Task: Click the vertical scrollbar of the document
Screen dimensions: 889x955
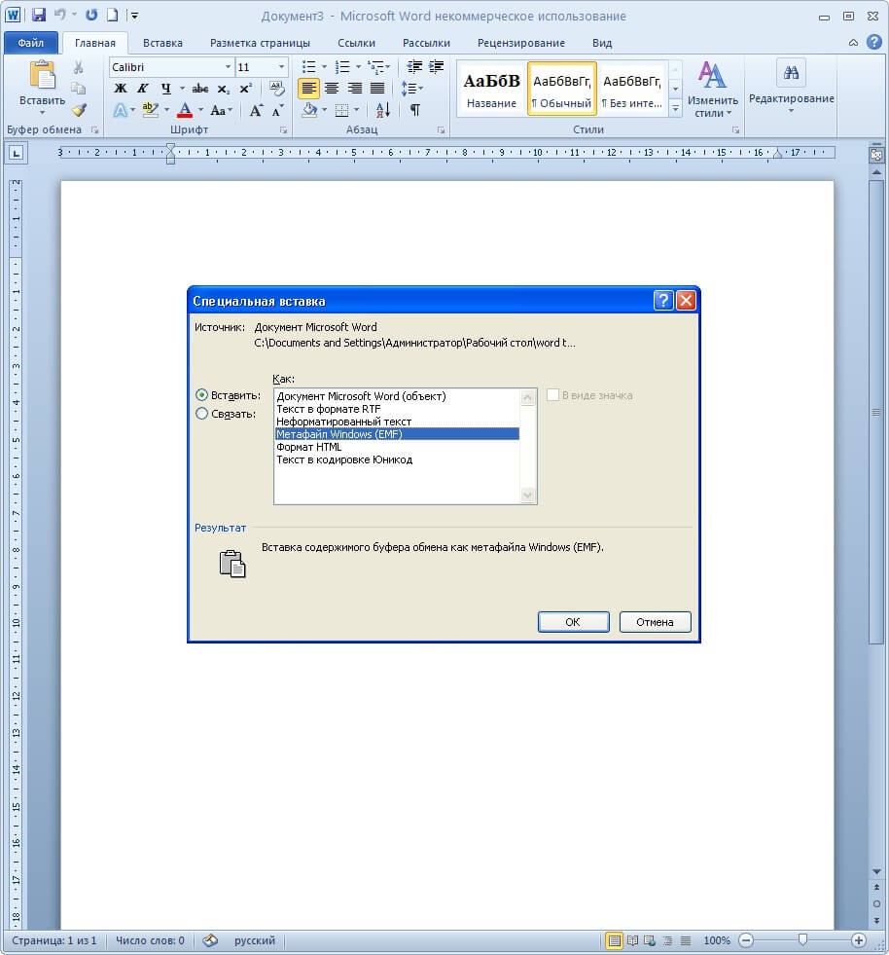Action: coord(876,412)
